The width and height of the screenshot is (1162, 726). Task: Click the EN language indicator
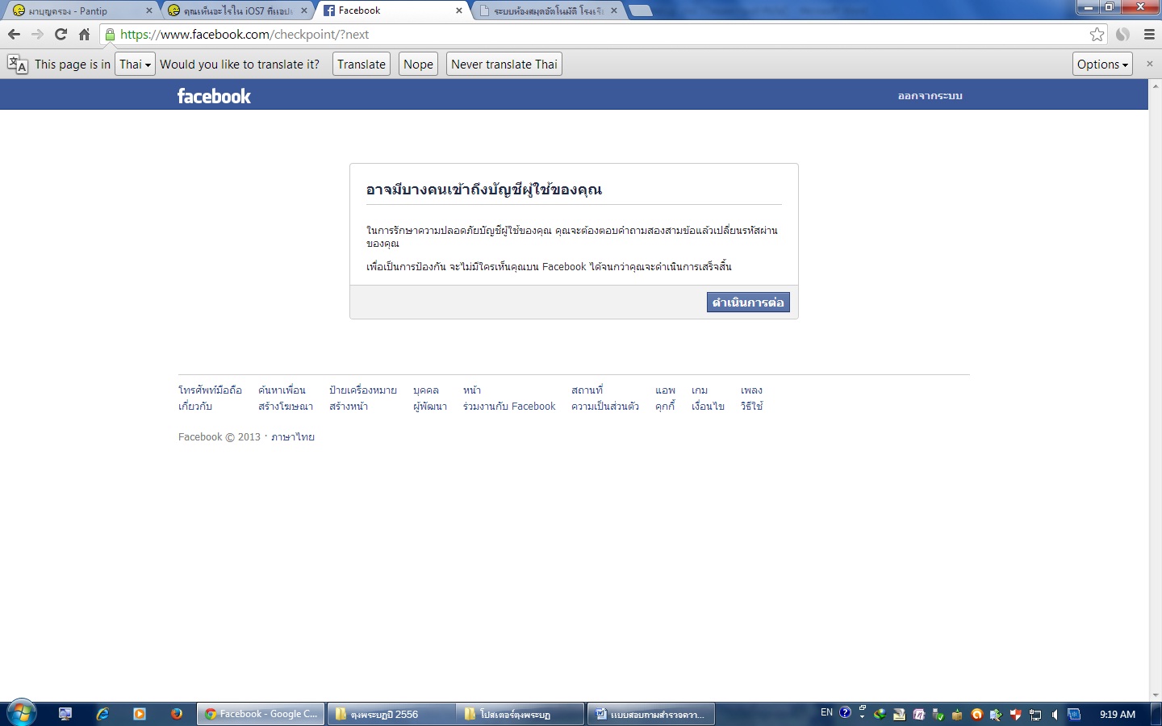pos(826,712)
